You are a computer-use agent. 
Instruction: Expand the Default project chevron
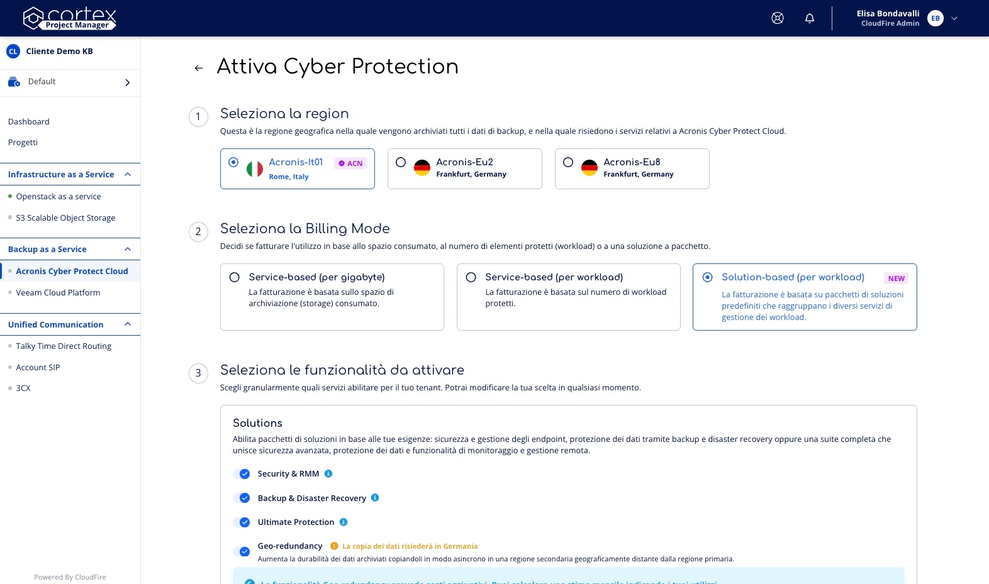click(x=128, y=82)
